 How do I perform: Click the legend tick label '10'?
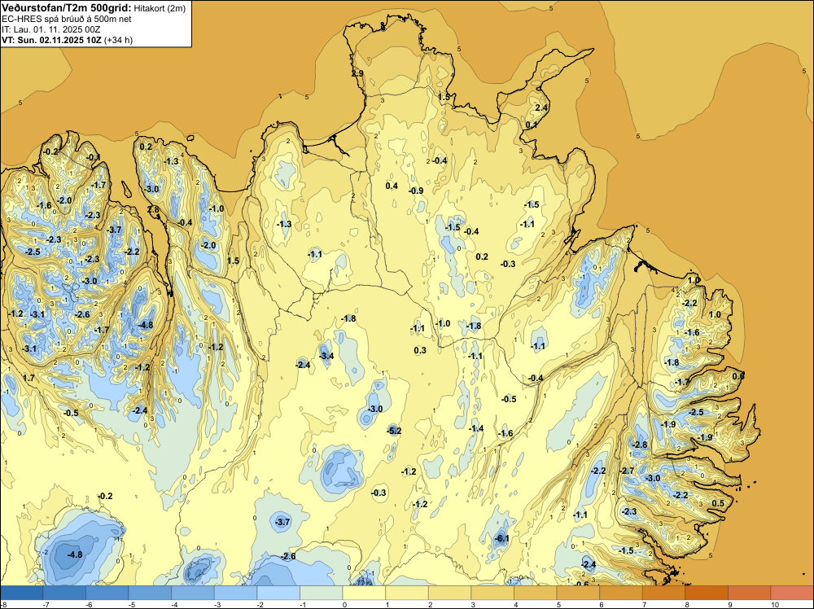tap(775, 604)
